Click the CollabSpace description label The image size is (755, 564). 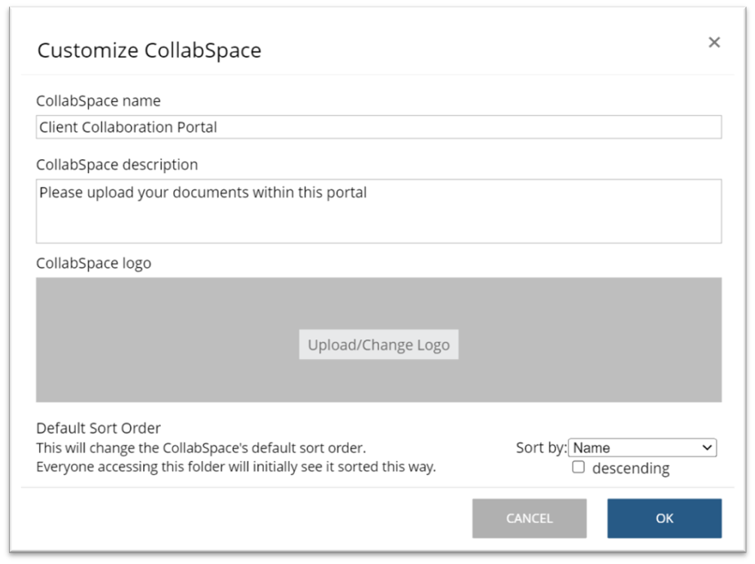click(116, 164)
